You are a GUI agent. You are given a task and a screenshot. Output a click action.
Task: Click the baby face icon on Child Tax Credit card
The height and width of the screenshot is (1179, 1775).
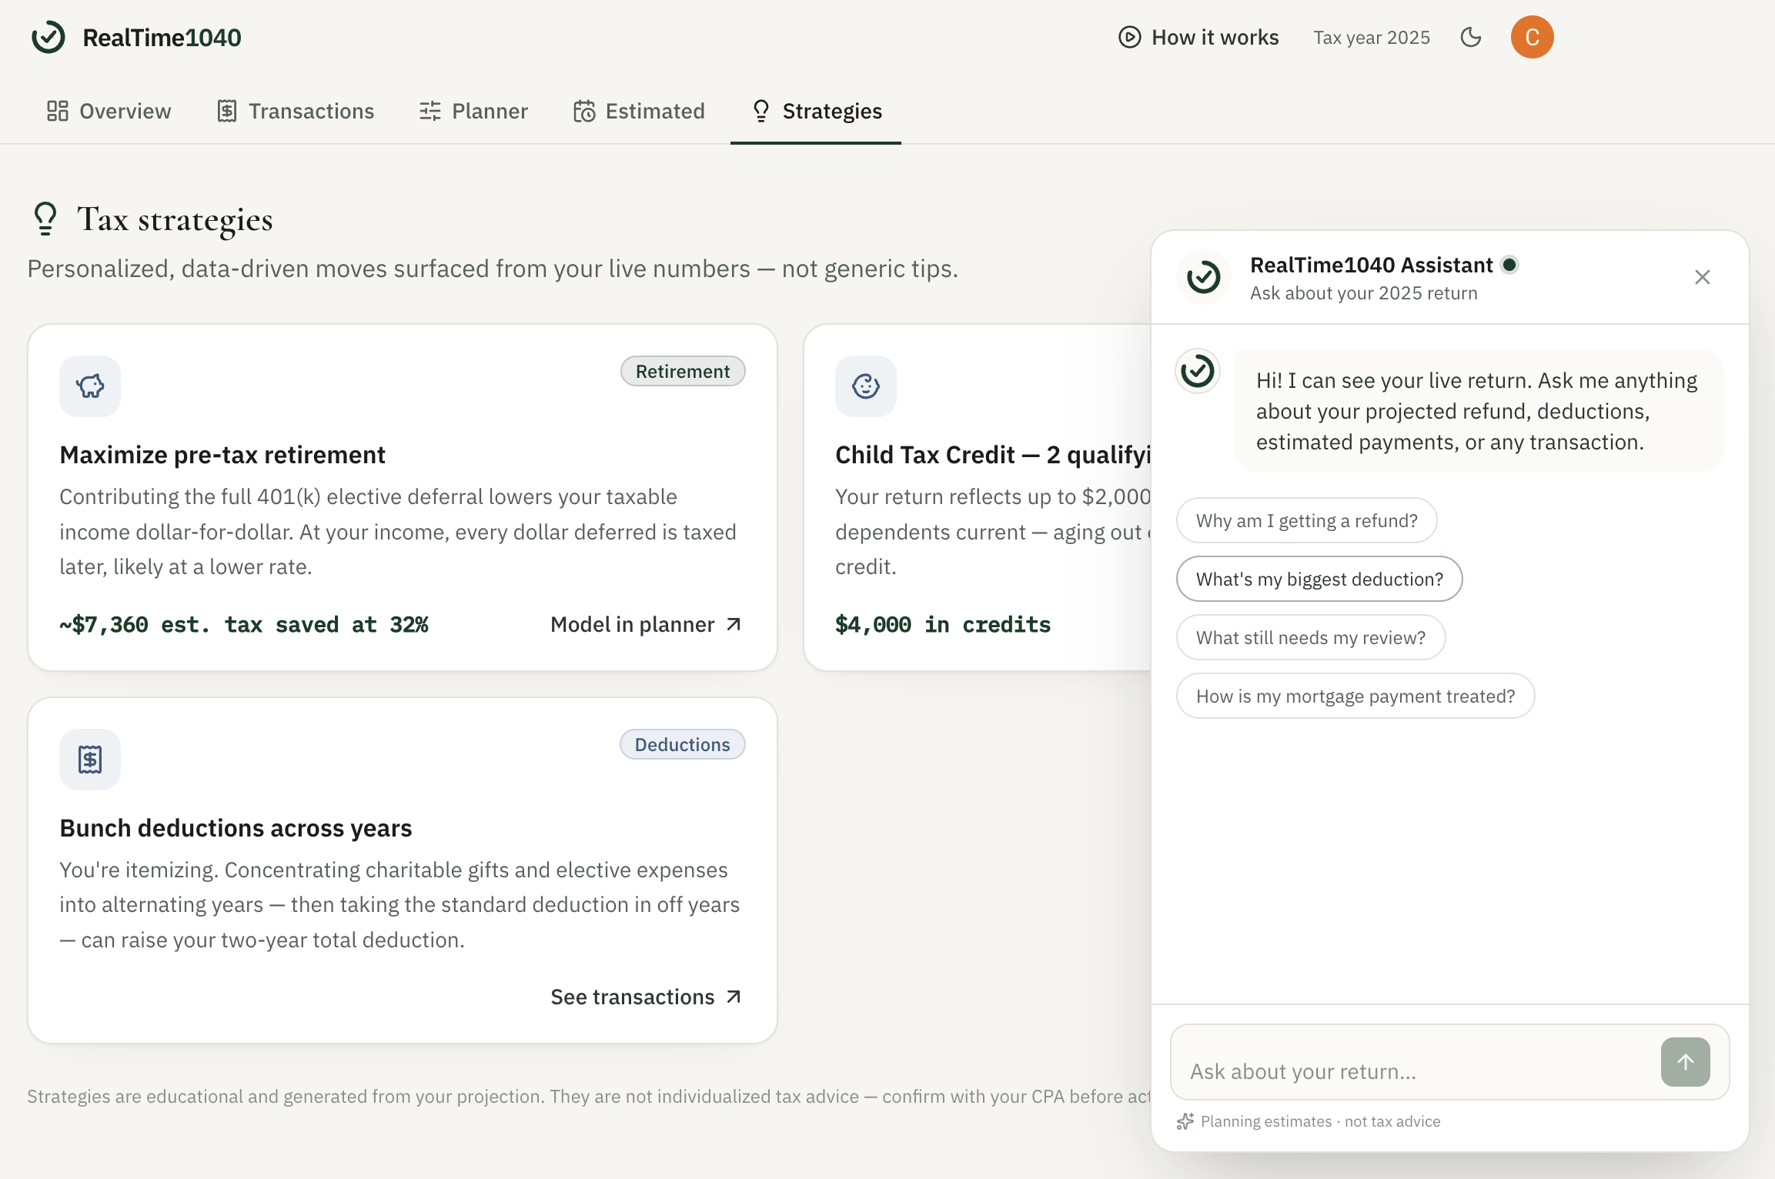866,386
